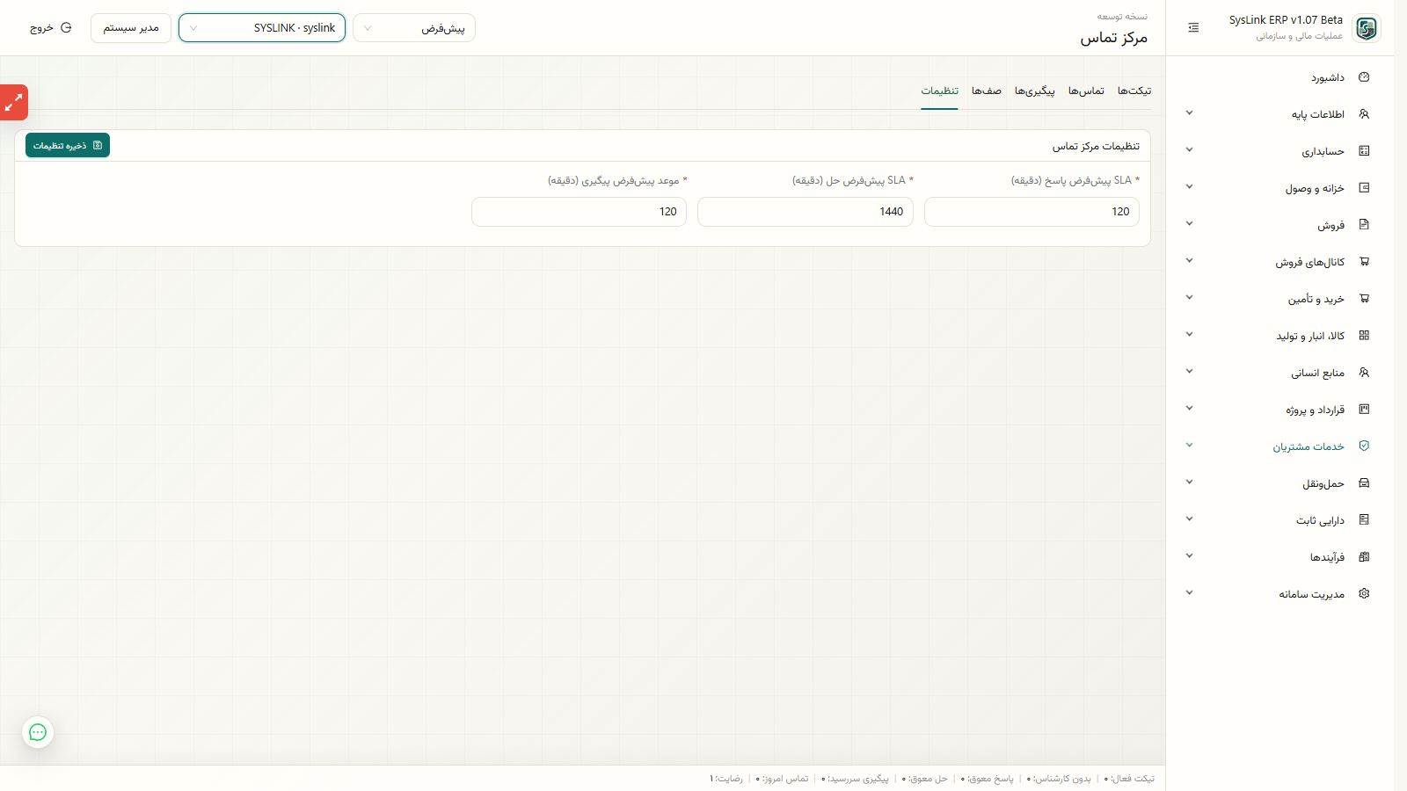Screen dimensions: 1407x791
Task: Click the فروش document icon
Action: point(1364,225)
